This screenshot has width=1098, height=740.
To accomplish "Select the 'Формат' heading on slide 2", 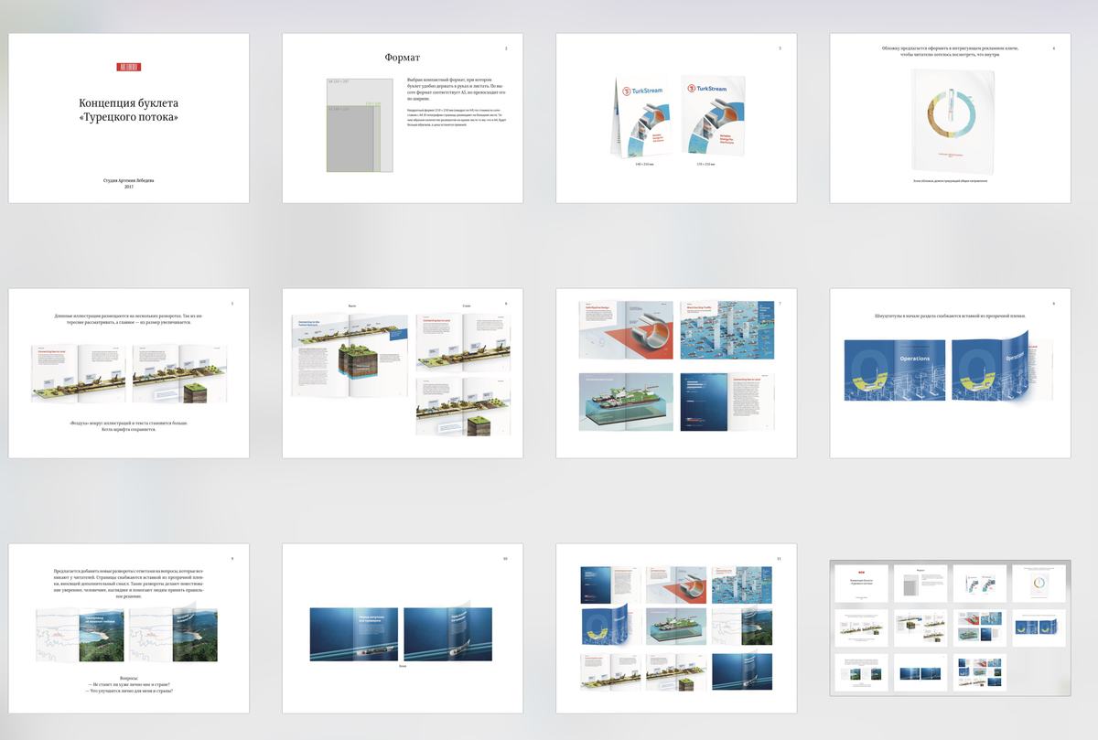I will [402, 58].
